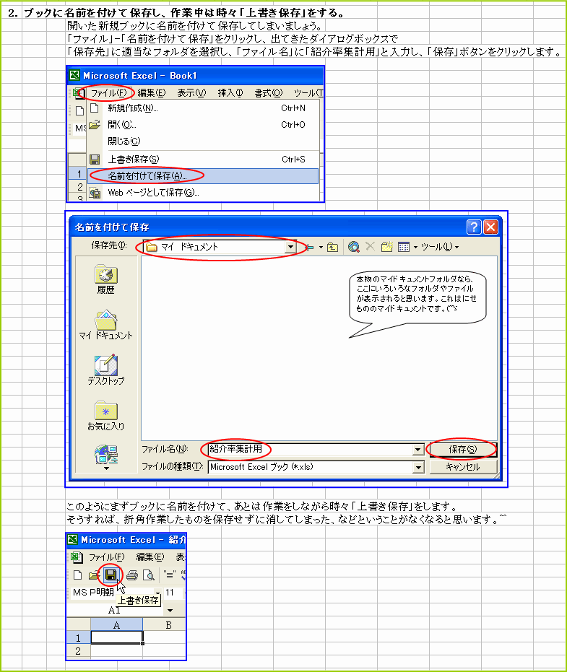Open お気に入り favorites location

106,416
